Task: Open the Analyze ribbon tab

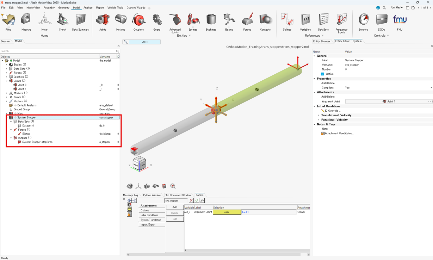Action: [x=88, y=8]
